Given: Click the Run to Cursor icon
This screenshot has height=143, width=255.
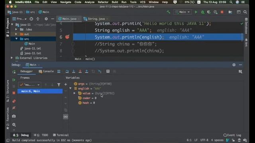Looking at the screenshot, I should click(100, 71).
